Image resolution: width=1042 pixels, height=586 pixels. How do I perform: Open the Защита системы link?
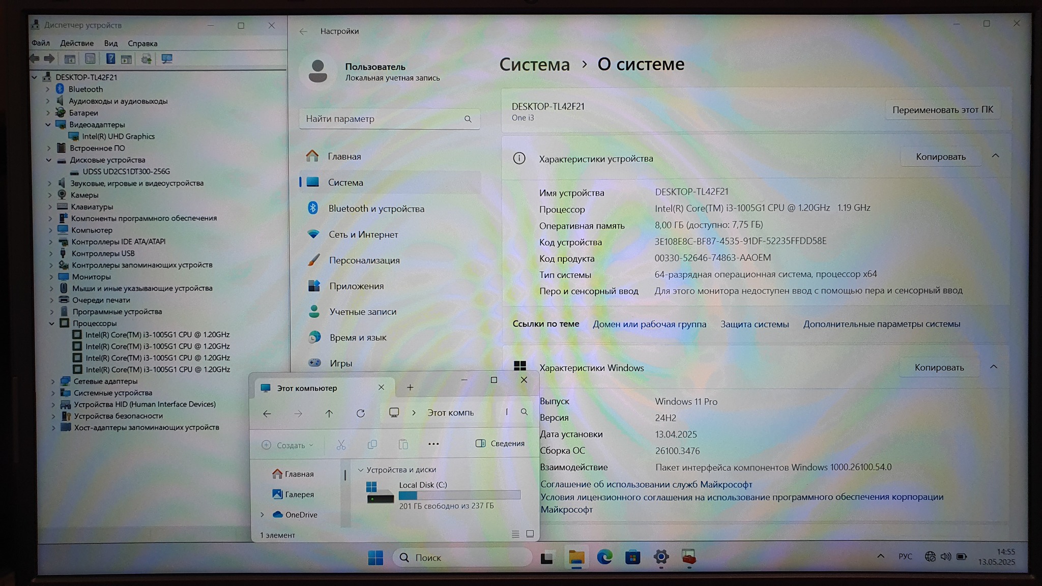[754, 324]
